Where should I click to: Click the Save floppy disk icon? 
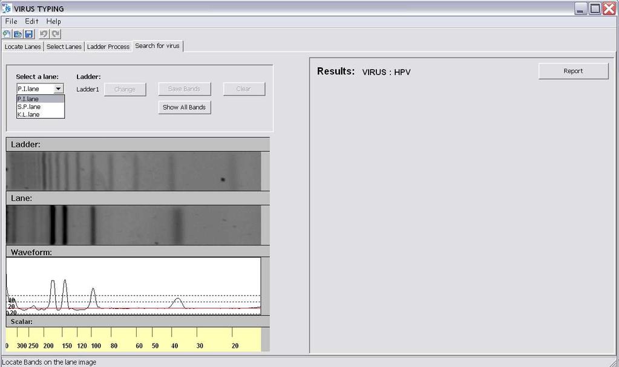pos(29,34)
